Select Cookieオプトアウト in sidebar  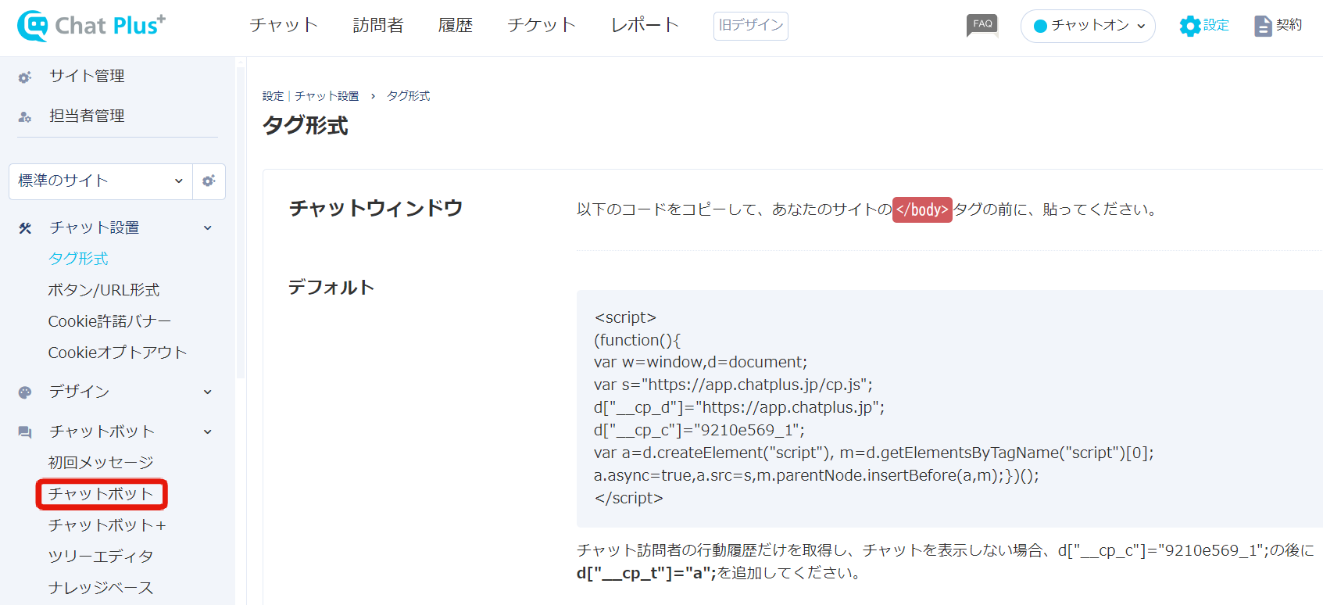pyautogui.click(x=117, y=353)
